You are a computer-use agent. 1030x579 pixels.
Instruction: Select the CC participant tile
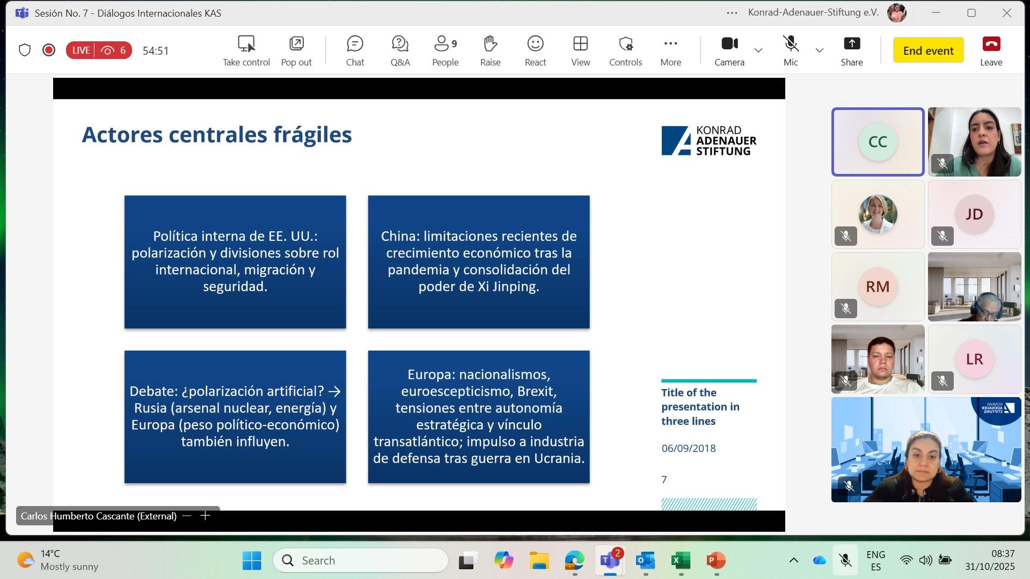coord(878,142)
